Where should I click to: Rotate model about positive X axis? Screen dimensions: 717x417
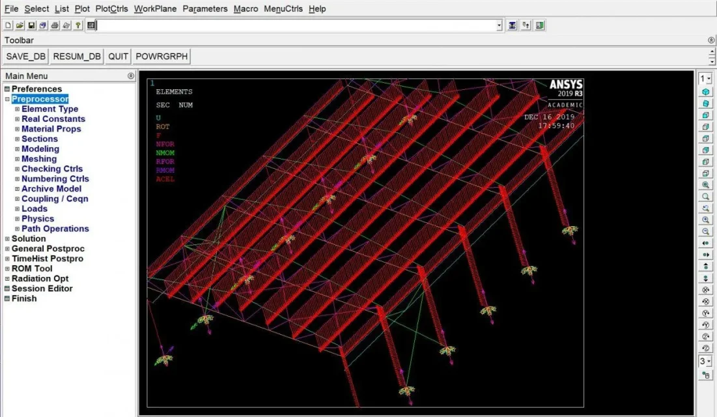coord(705,290)
